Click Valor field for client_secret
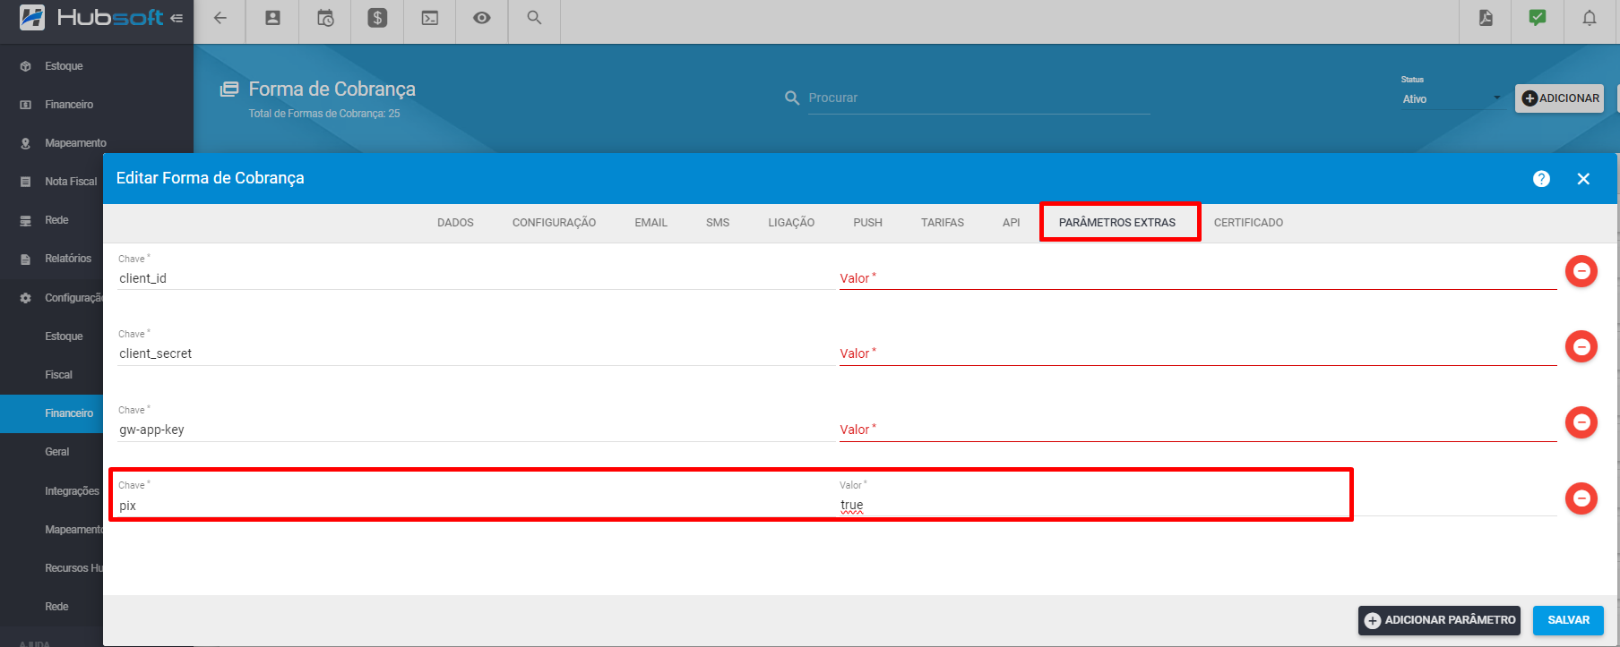Image resolution: width=1620 pixels, height=647 pixels. pyautogui.click(x=1198, y=353)
